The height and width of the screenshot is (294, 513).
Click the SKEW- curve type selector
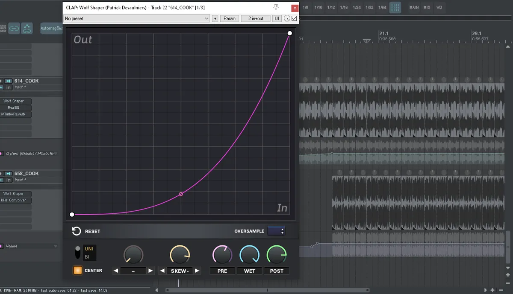click(180, 271)
